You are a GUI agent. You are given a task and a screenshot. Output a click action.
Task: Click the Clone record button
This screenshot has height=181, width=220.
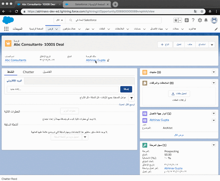pyautogui.click(x=202, y=44)
